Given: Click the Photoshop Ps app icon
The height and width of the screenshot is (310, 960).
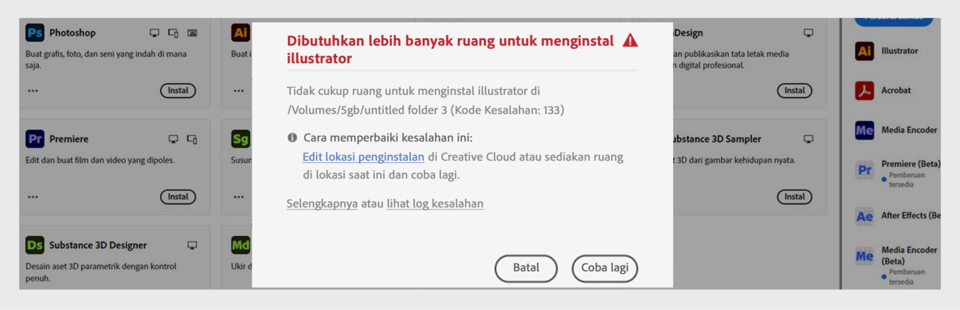Looking at the screenshot, I should pyautogui.click(x=35, y=33).
